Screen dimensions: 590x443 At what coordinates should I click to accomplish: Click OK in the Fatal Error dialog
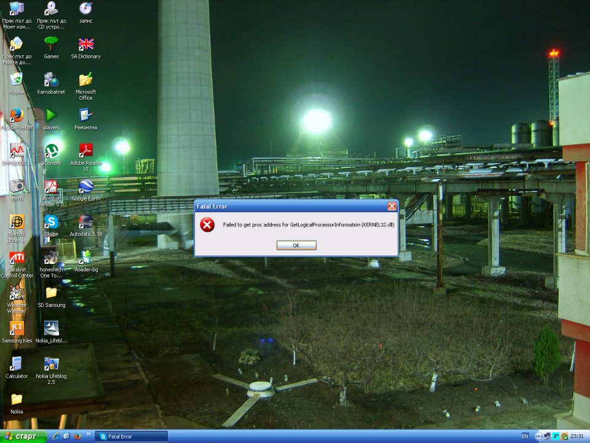tap(296, 245)
